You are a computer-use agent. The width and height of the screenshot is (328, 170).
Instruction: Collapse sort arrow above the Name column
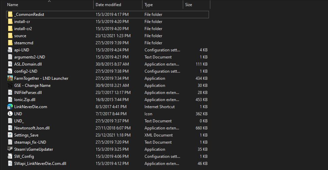[49, 1]
